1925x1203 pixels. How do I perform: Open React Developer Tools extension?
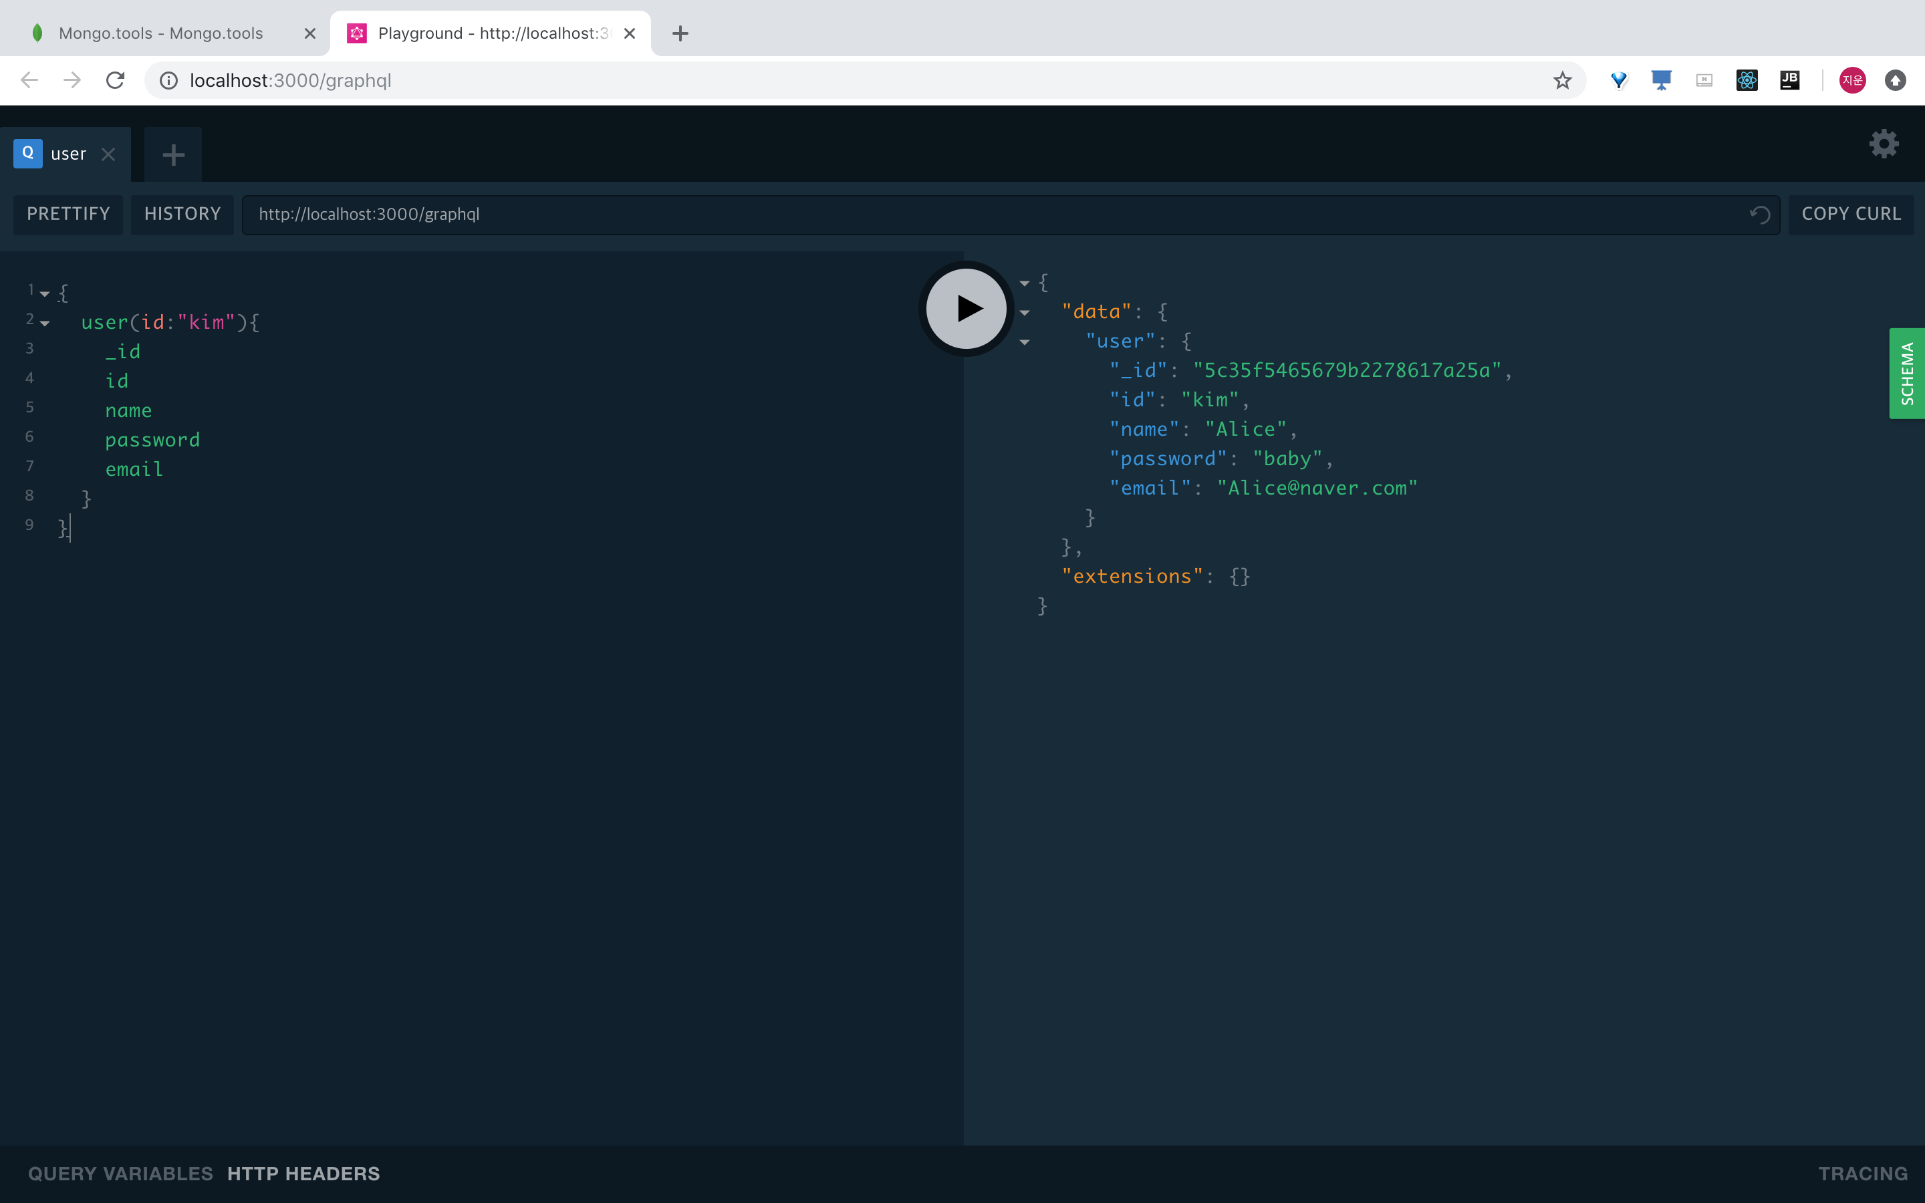tap(1747, 80)
